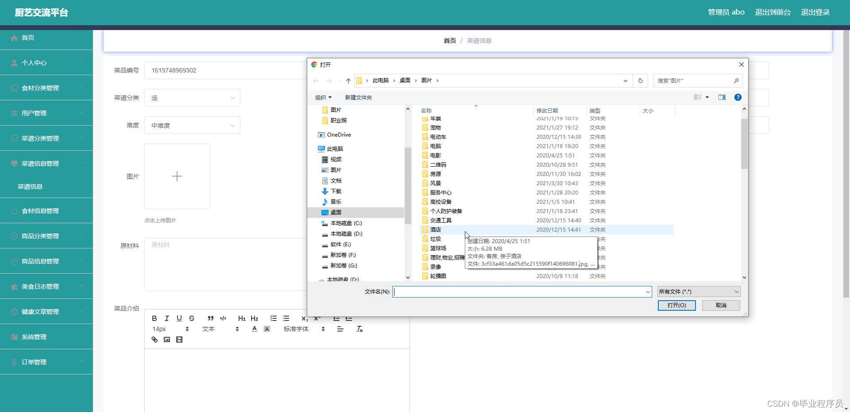Open text alignment options

point(340,329)
